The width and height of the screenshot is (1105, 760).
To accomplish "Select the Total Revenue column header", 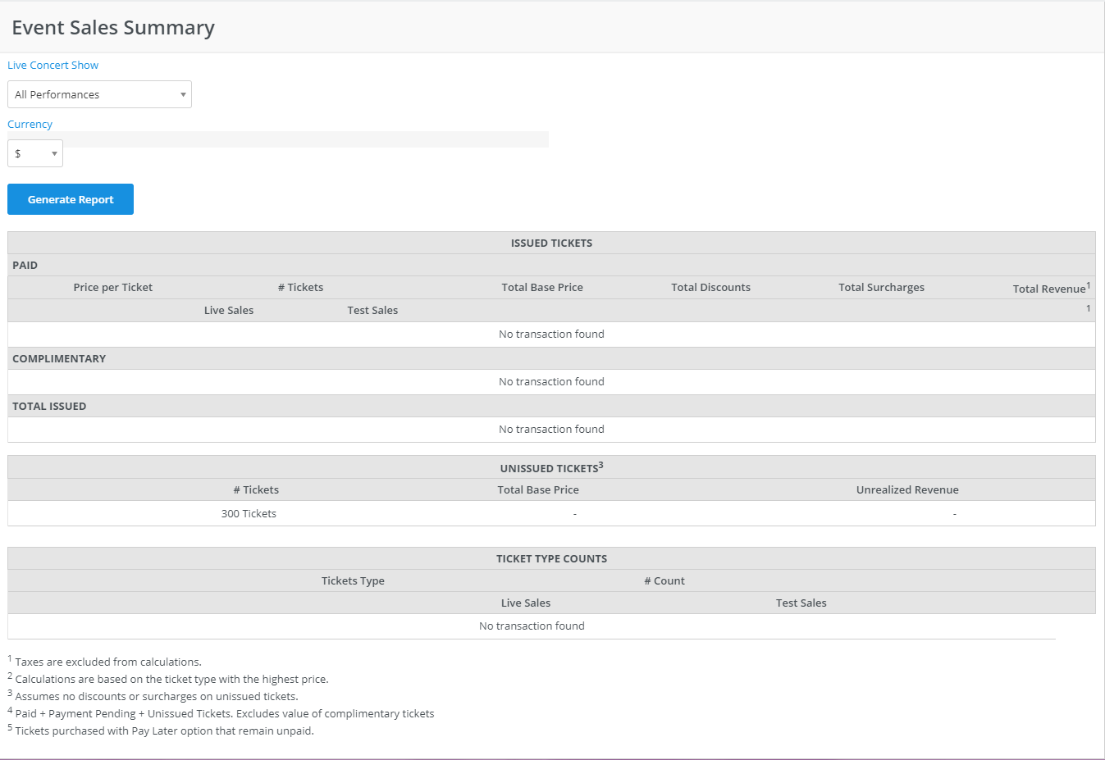I will [1048, 289].
